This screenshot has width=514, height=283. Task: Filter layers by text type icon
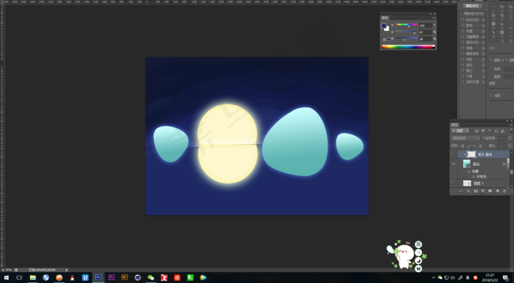490,131
